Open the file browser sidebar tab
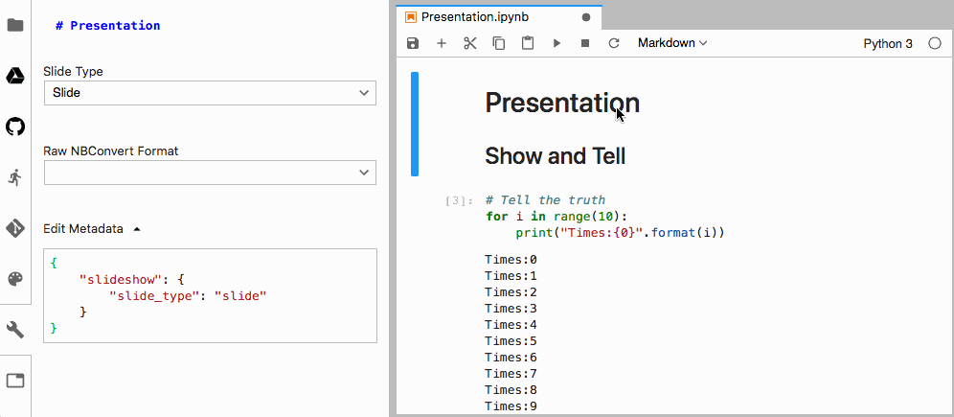Viewport: 954px width, 417px height. [x=15, y=25]
